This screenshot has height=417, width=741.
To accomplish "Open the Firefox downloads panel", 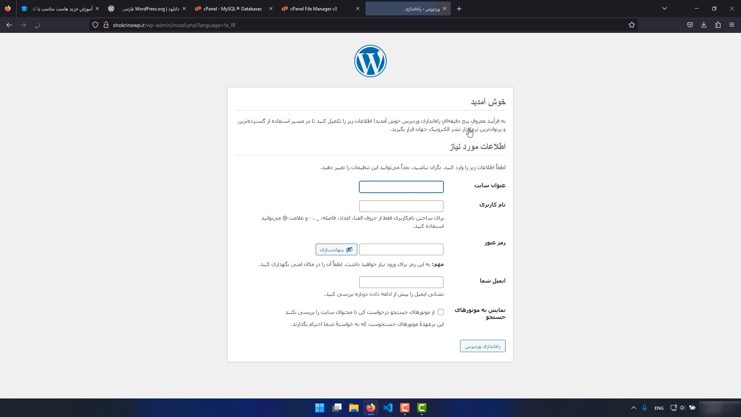I will (704, 25).
